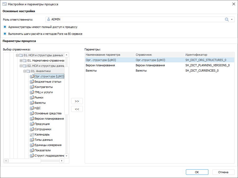Confirm settings with OK button
Image resolution: width=238 pixels, height=178 pixels.
(197, 172)
